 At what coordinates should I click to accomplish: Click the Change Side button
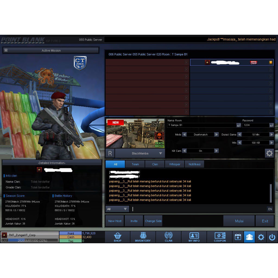(153, 221)
